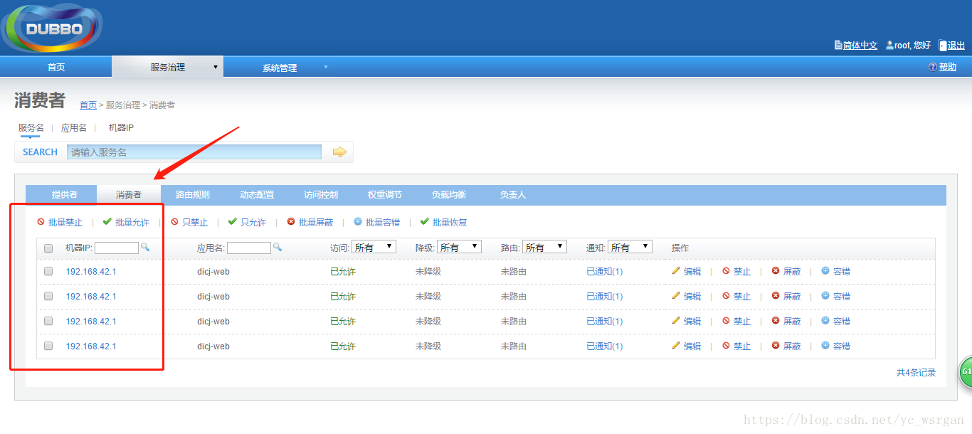Open the 降级 filter dropdown
The image size is (972, 434).
click(460, 247)
